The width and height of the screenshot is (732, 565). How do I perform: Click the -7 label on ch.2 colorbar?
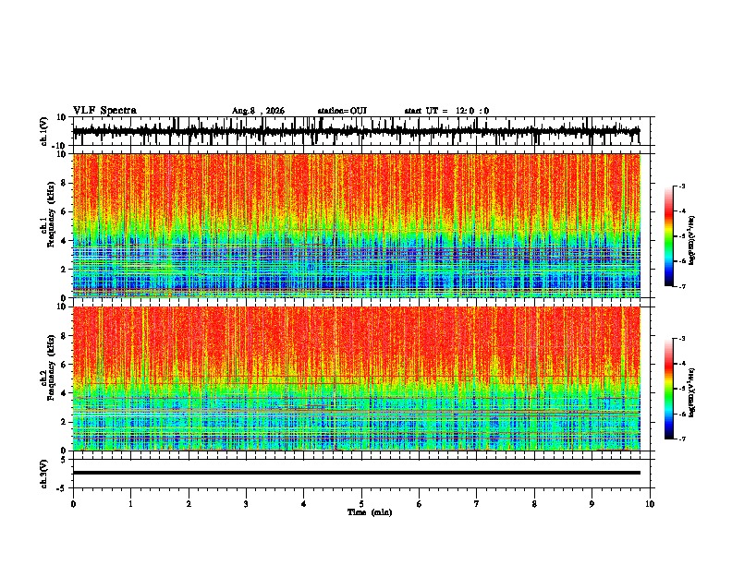681,439
